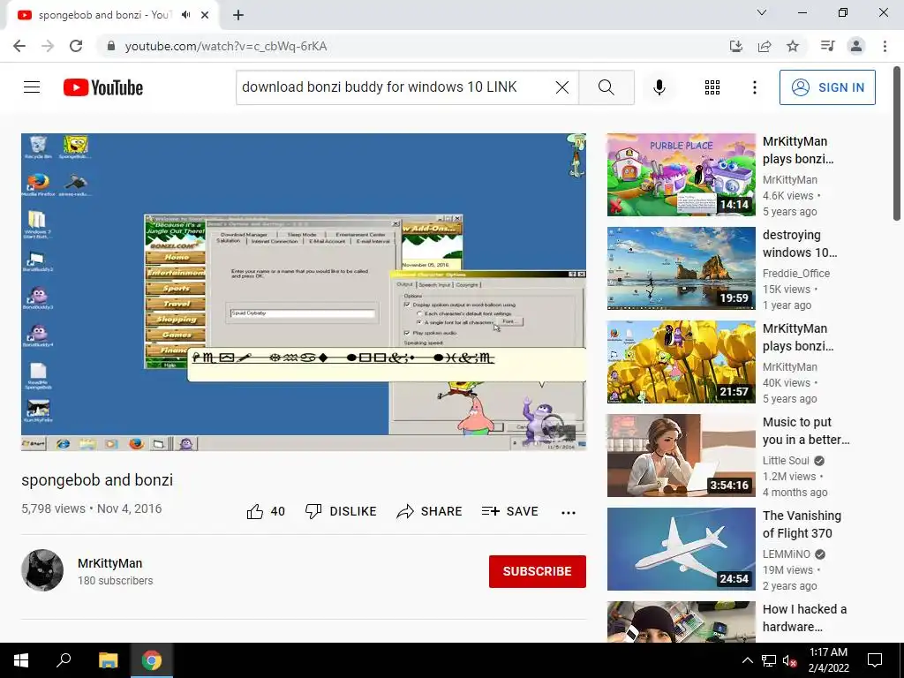Viewport: 904px width, 678px height.
Task: Show hidden tray icons chevron
Action: [x=747, y=660]
